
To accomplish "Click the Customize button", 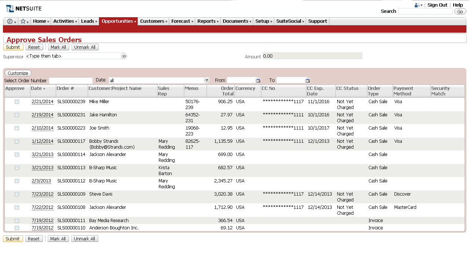I will (x=18, y=73).
